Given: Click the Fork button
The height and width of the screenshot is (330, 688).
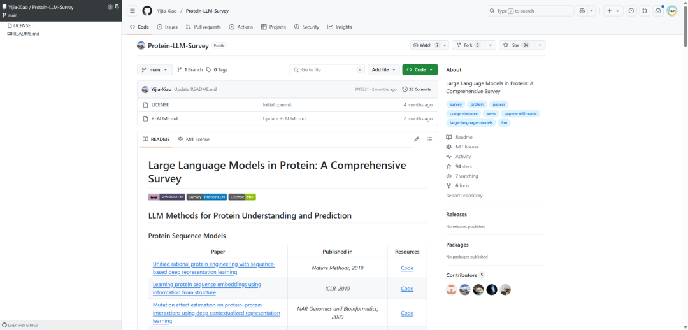Looking at the screenshot, I should (x=468, y=45).
